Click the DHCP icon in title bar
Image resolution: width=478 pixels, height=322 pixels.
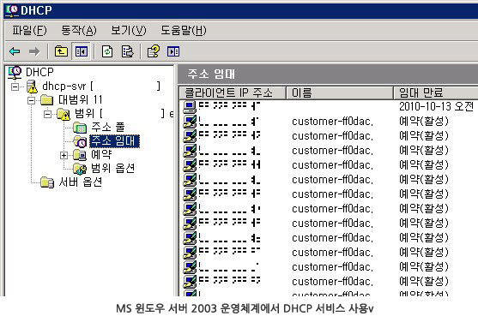12,10
